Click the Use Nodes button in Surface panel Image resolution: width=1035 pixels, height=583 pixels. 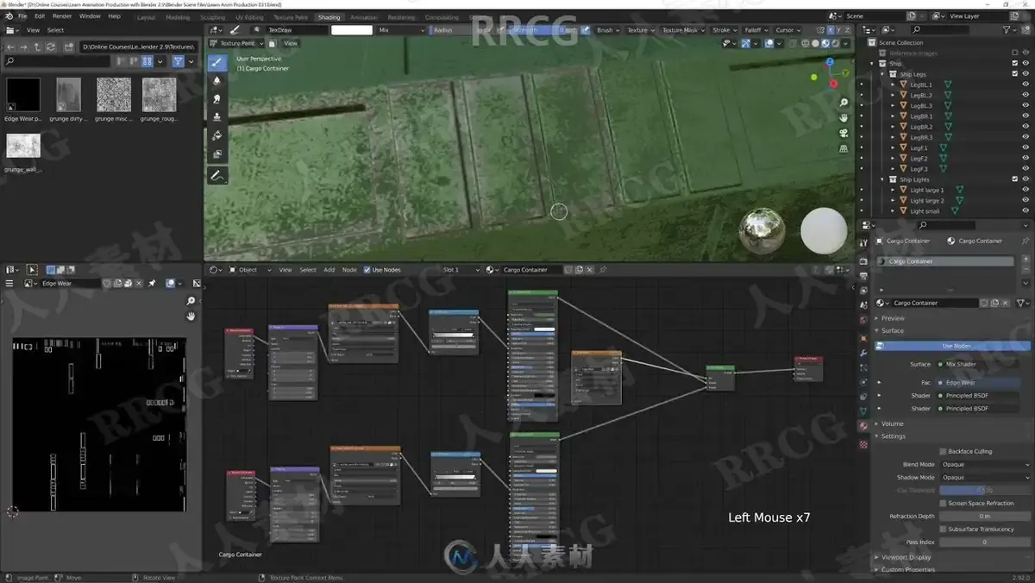(953, 346)
